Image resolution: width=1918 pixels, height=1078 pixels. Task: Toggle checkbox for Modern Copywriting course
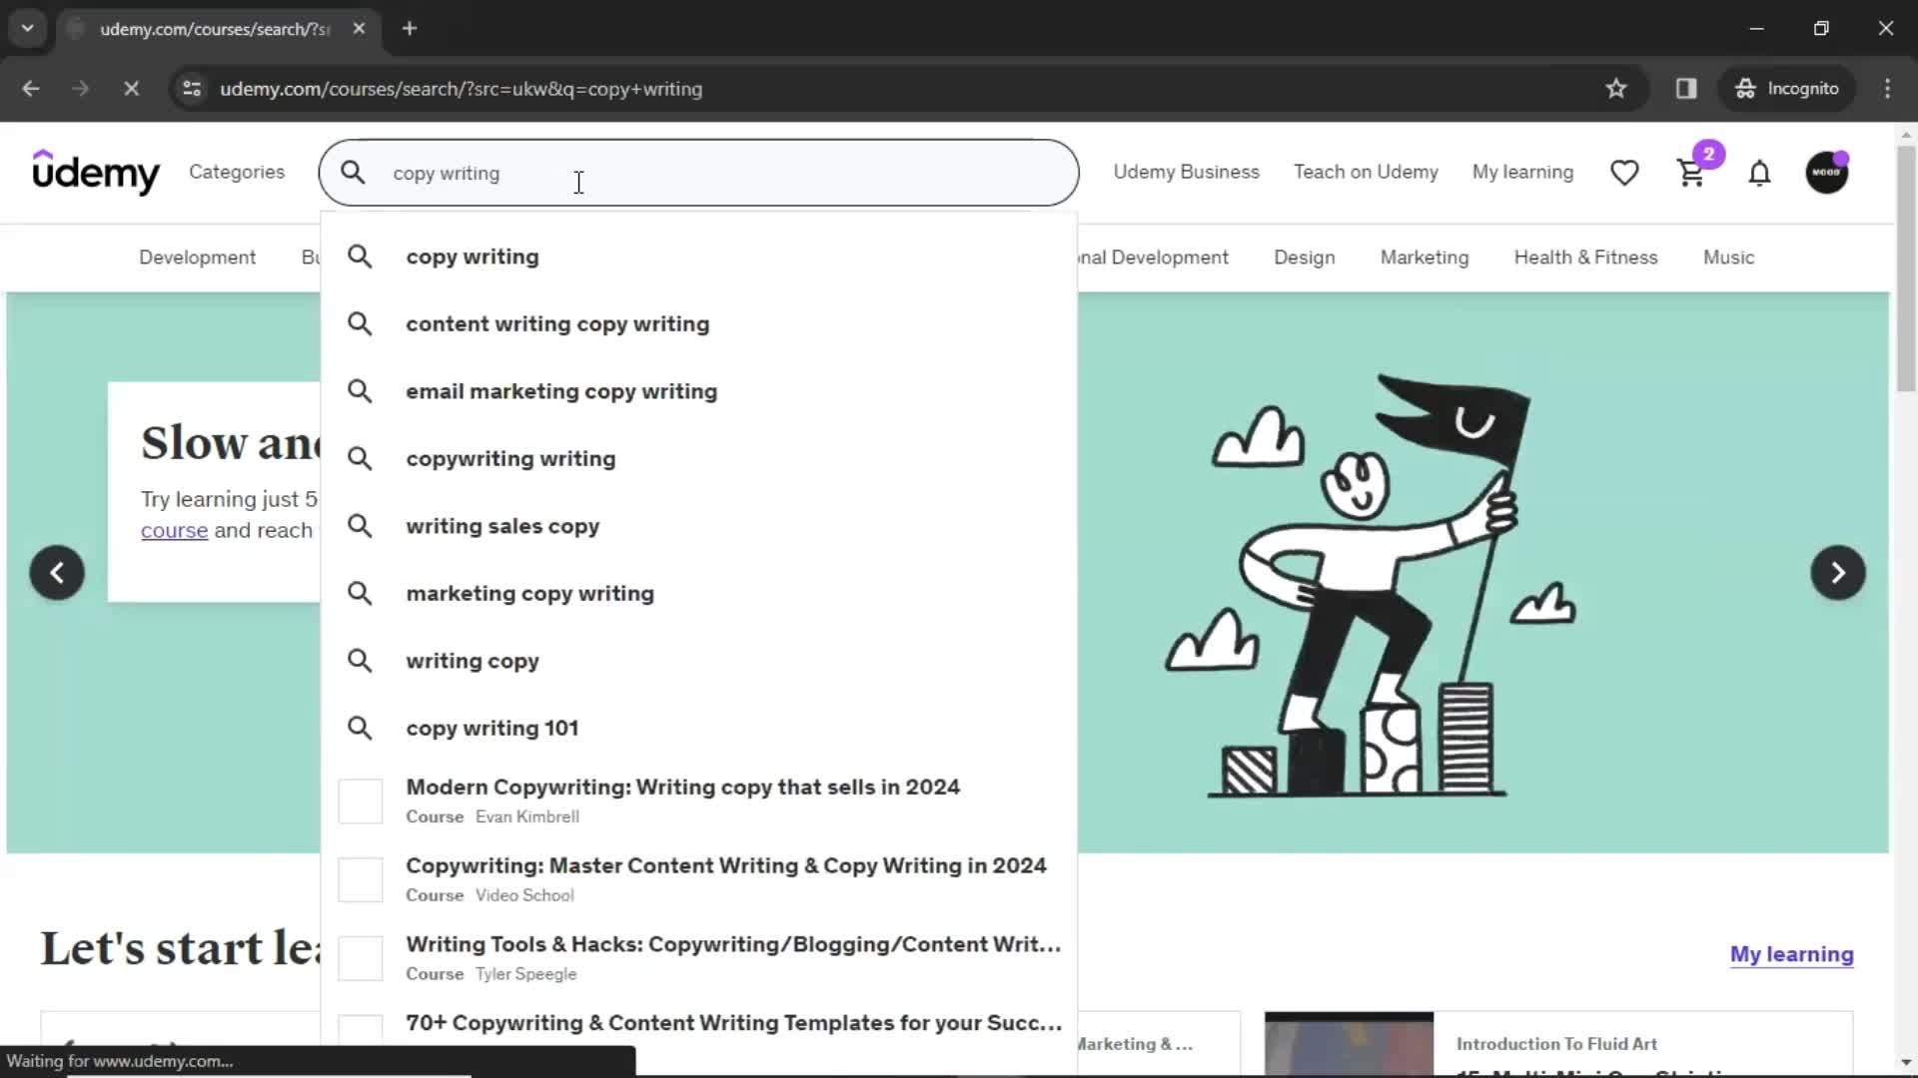click(363, 801)
